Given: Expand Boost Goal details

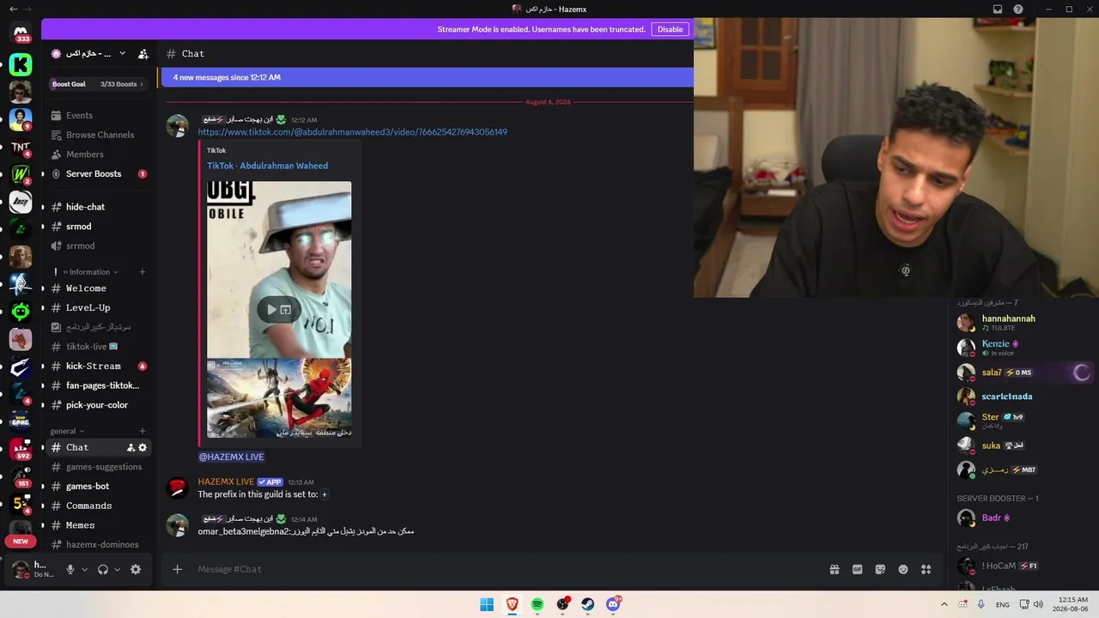Looking at the screenshot, I should 97,84.
